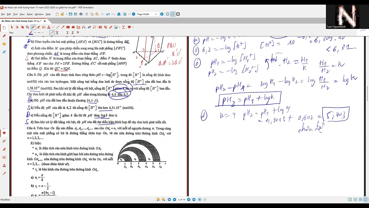Open the Help menu
This screenshot has width=369, height=208.
pyautogui.click(x=48, y=14)
